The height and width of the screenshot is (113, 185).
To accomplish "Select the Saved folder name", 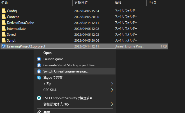I will 11,35.
